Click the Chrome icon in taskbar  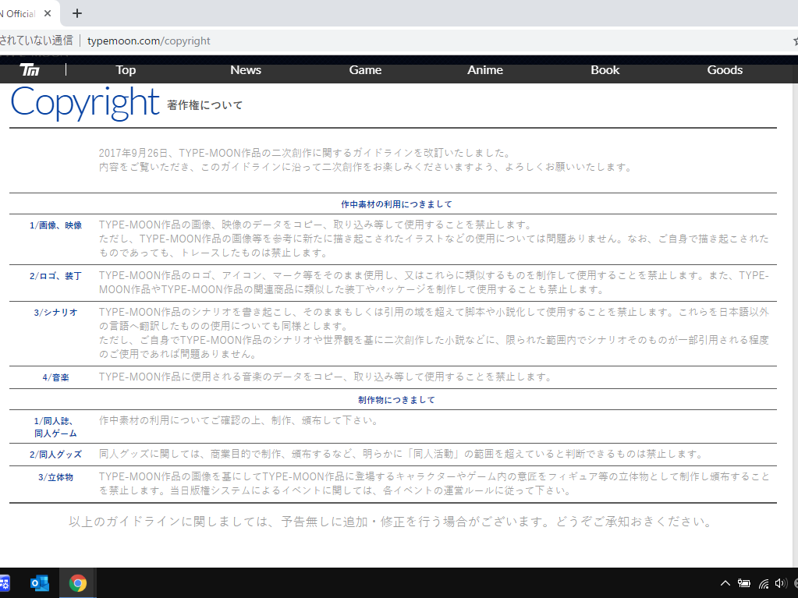[x=77, y=582]
